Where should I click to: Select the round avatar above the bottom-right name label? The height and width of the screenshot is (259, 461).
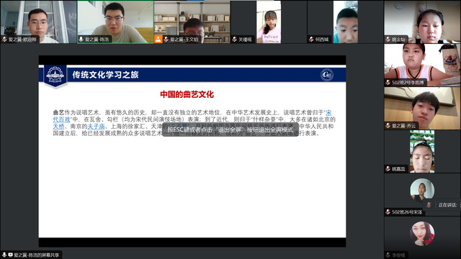point(422,233)
